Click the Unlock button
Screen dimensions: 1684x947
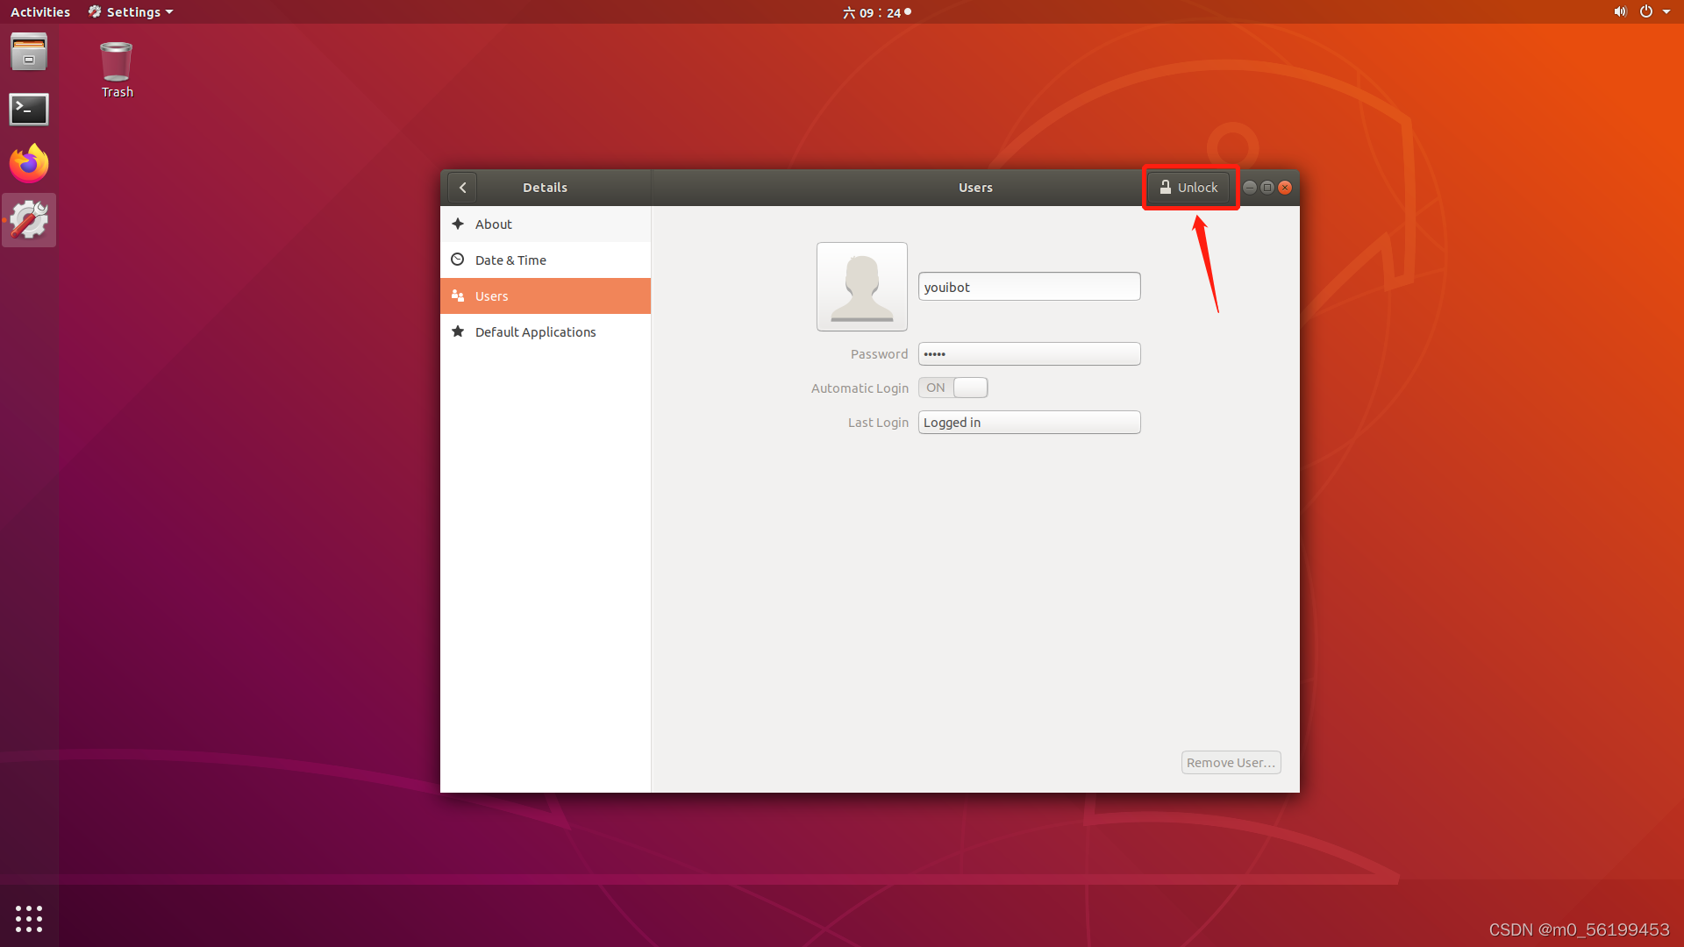1189,188
